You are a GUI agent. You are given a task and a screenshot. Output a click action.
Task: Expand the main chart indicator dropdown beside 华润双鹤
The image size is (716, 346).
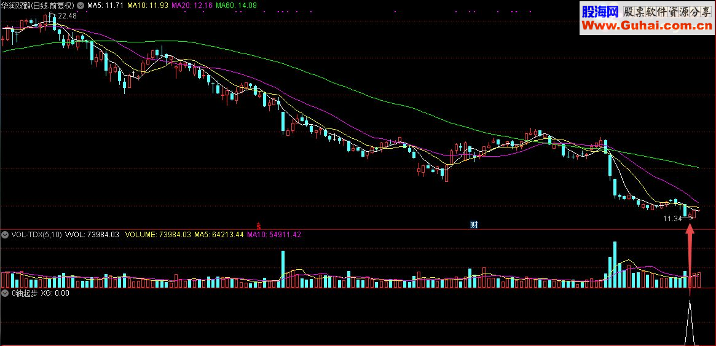[x=81, y=6]
